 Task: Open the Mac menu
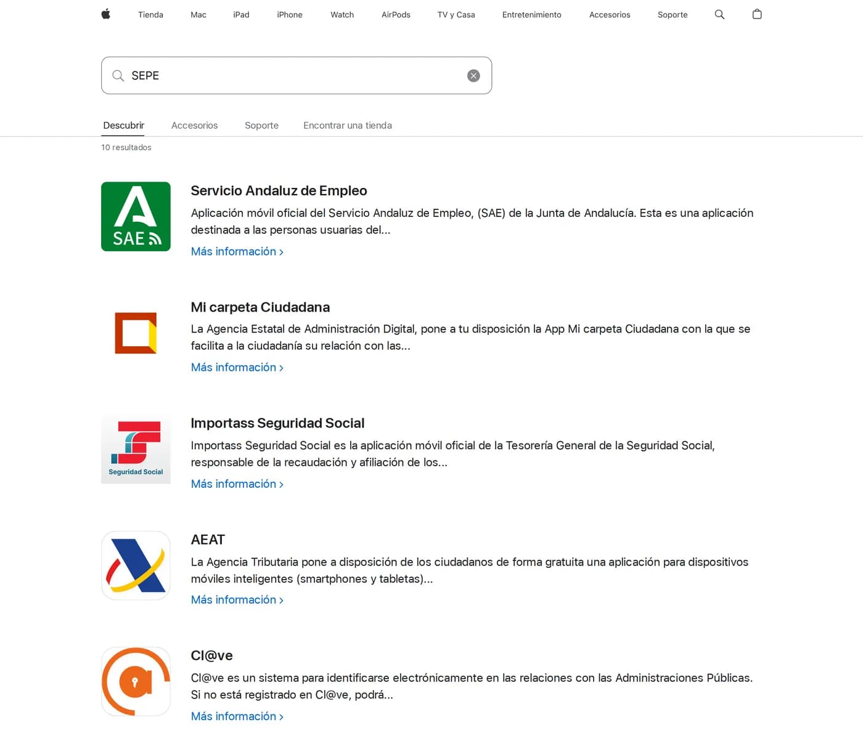[198, 15]
